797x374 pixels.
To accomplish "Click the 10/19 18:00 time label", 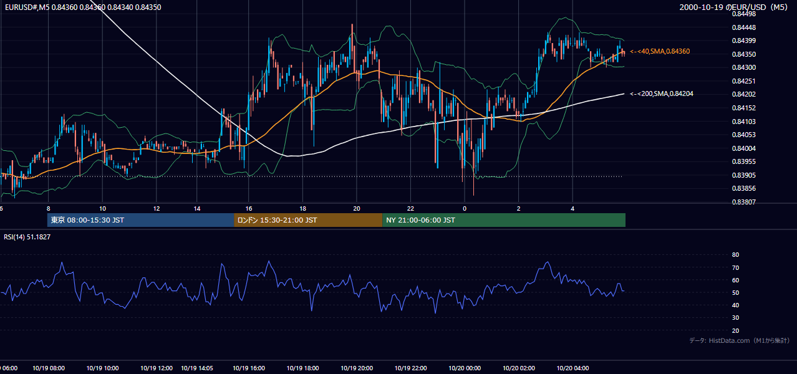I will click(302, 368).
